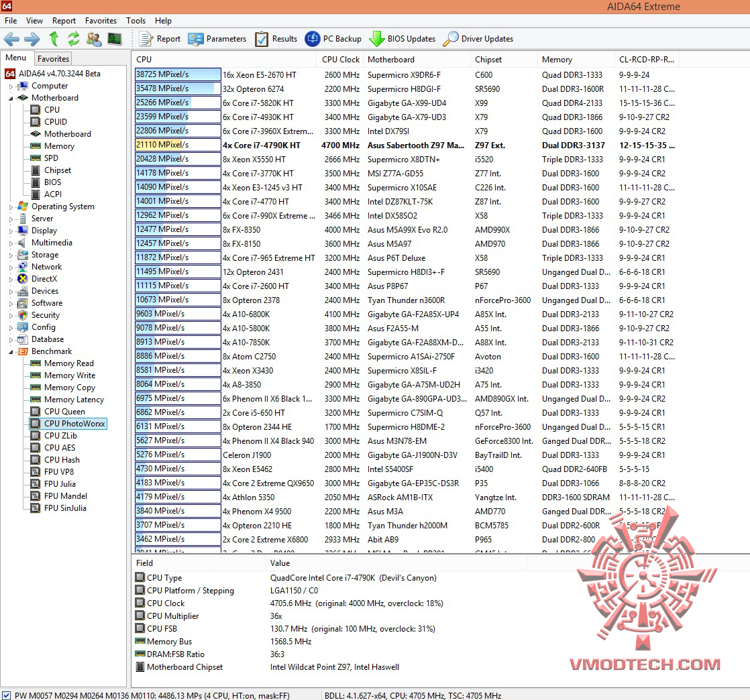This screenshot has height=700, width=750.
Task: Check for Driver Updates
Action: (x=478, y=39)
